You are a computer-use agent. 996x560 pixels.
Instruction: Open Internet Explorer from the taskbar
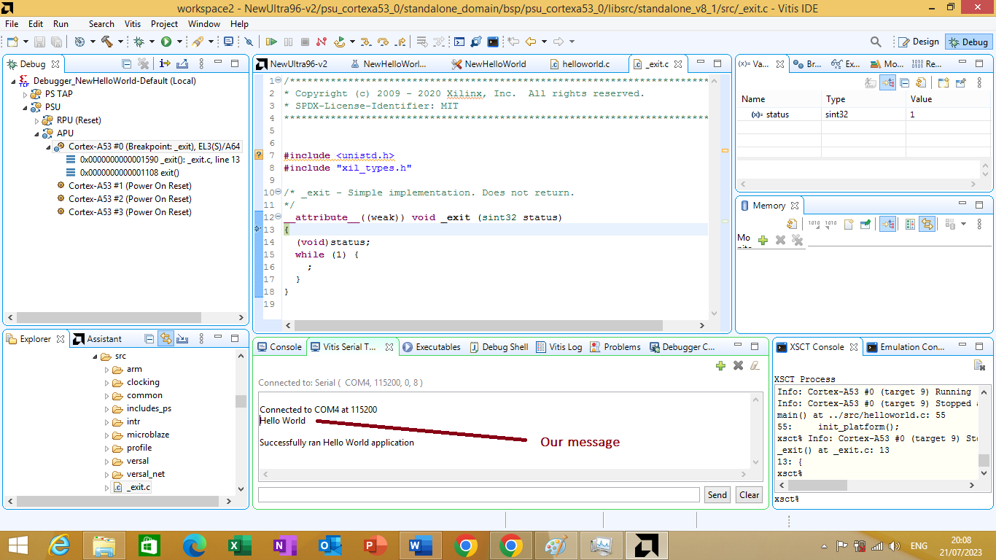coord(59,545)
